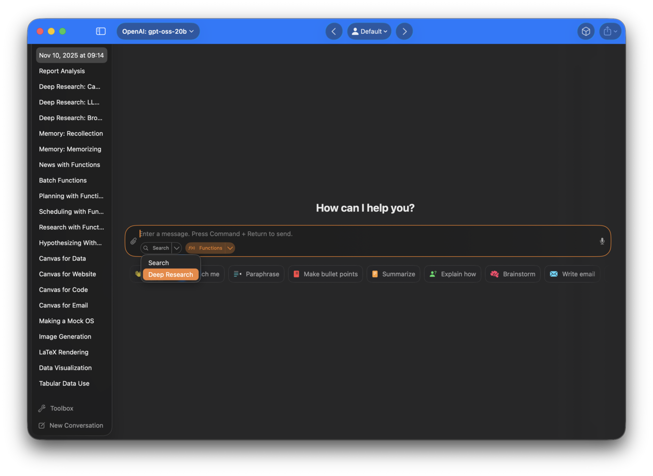Select Deep Research from the menu
This screenshot has width=653, height=476.
click(x=170, y=274)
